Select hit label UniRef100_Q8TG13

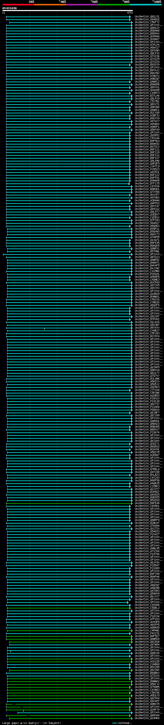coord(147,257)
